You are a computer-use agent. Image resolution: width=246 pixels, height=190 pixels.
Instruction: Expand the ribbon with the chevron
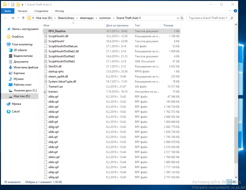tap(230, 11)
